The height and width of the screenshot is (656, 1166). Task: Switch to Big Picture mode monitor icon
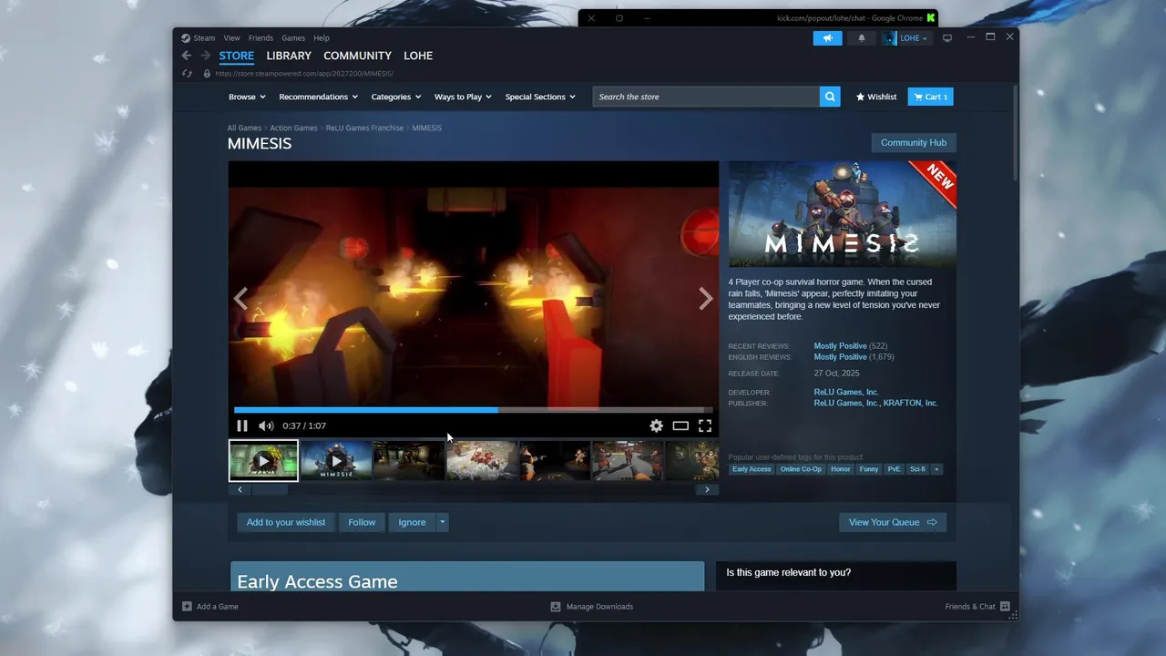point(947,38)
